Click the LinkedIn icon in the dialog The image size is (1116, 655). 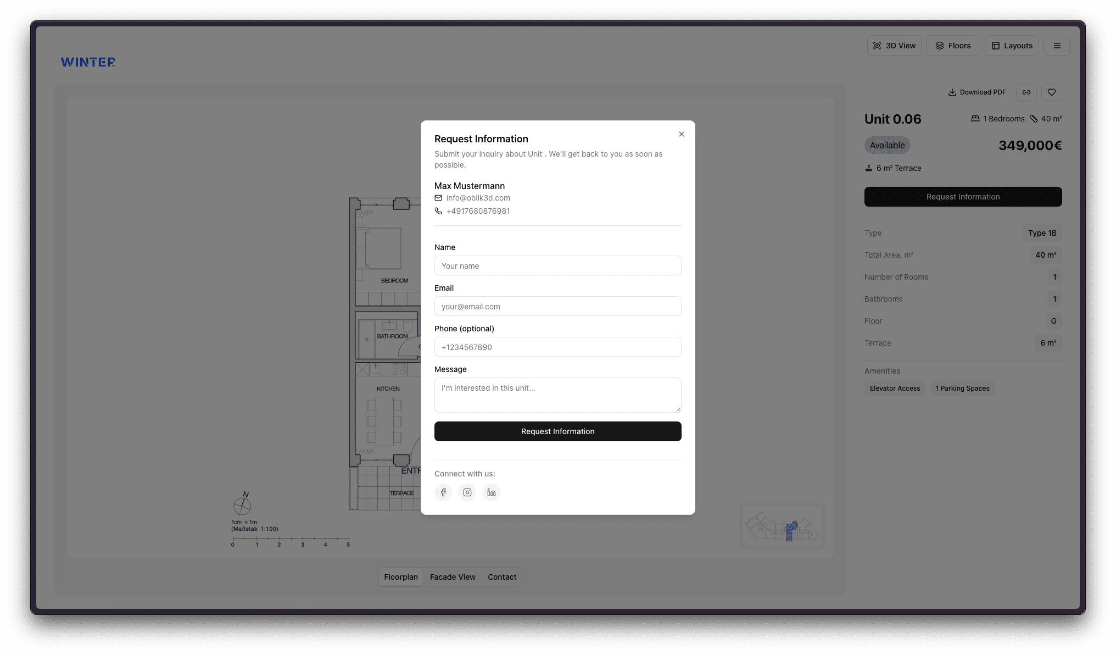pos(492,492)
